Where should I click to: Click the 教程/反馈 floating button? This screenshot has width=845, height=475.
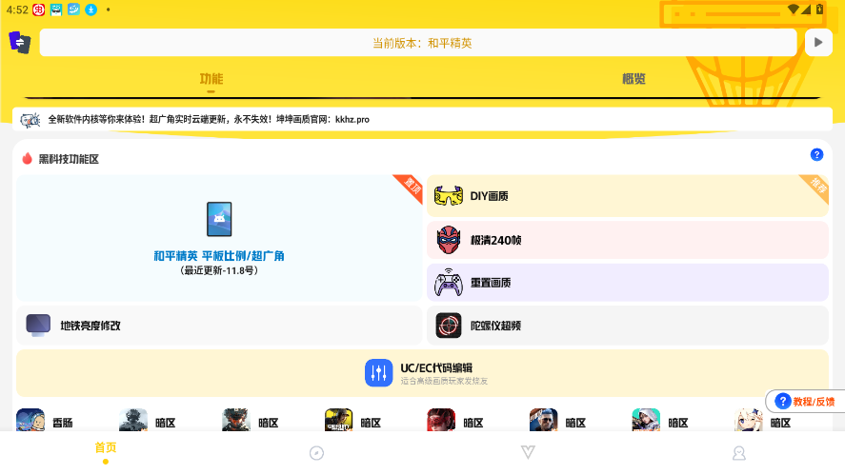coord(805,401)
